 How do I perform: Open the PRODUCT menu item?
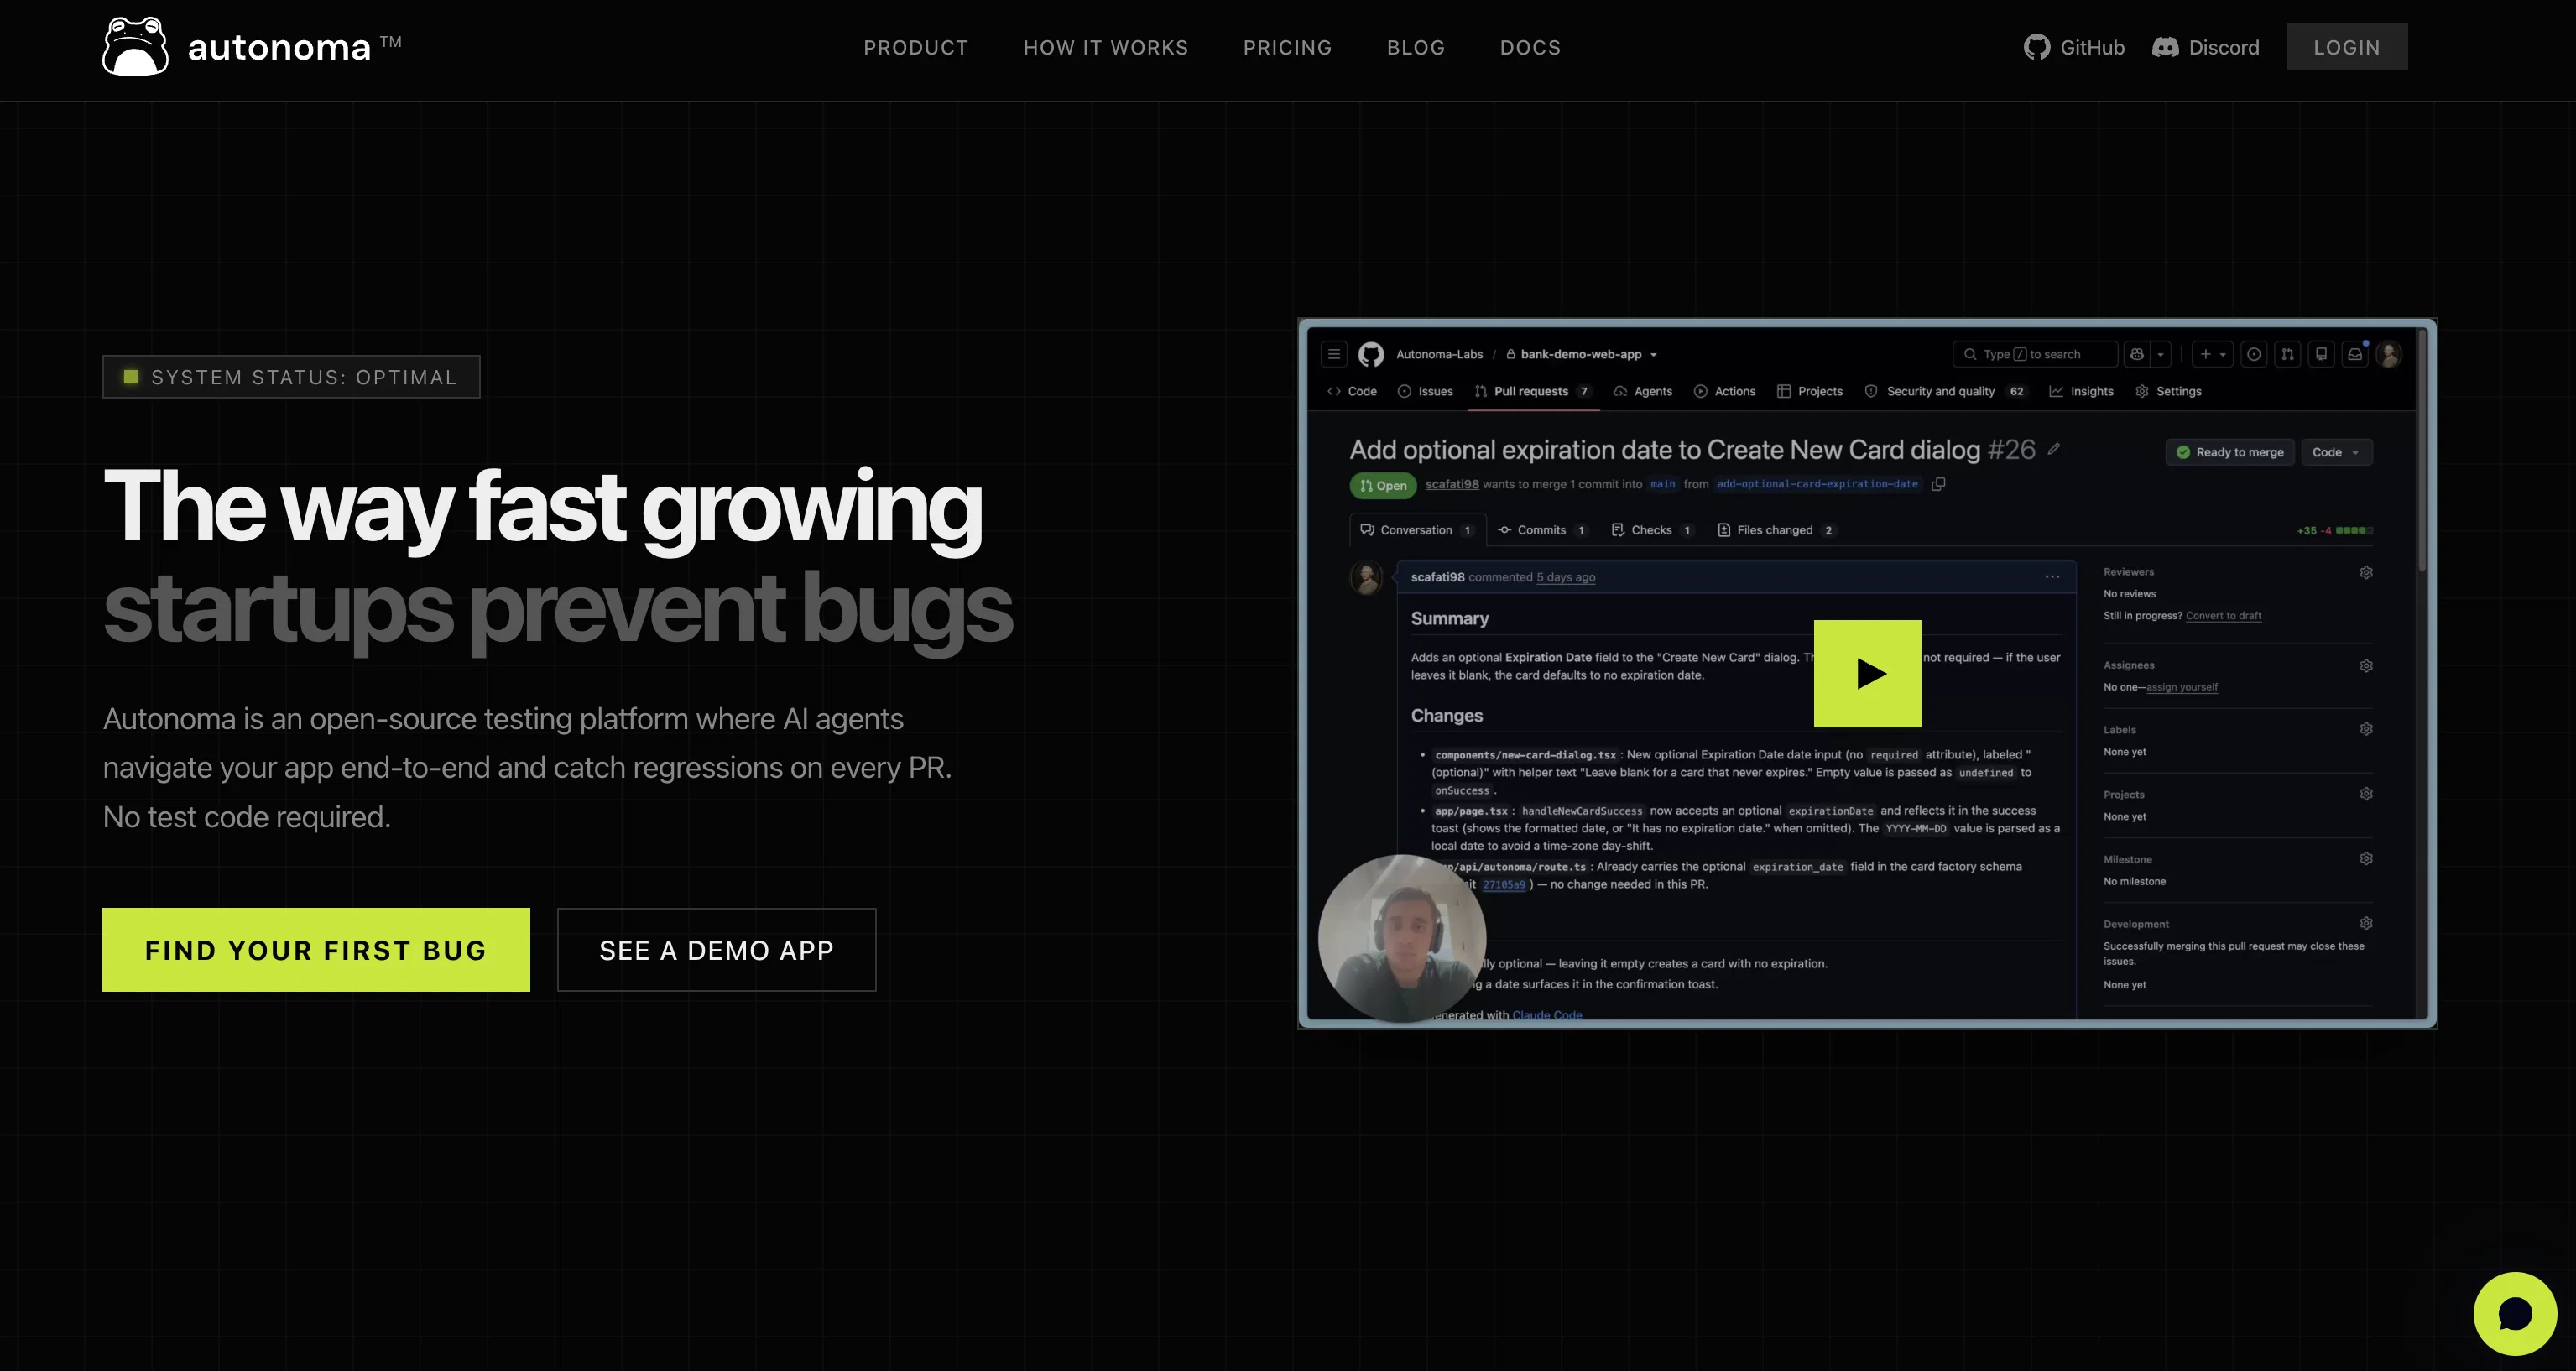click(916, 47)
